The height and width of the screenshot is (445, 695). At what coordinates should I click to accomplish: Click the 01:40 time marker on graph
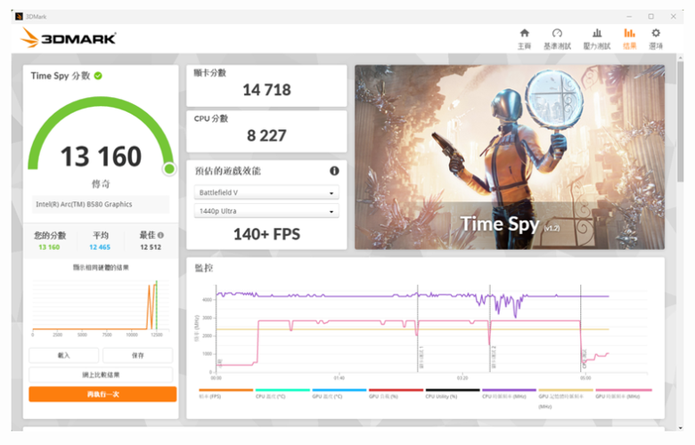pos(339,378)
